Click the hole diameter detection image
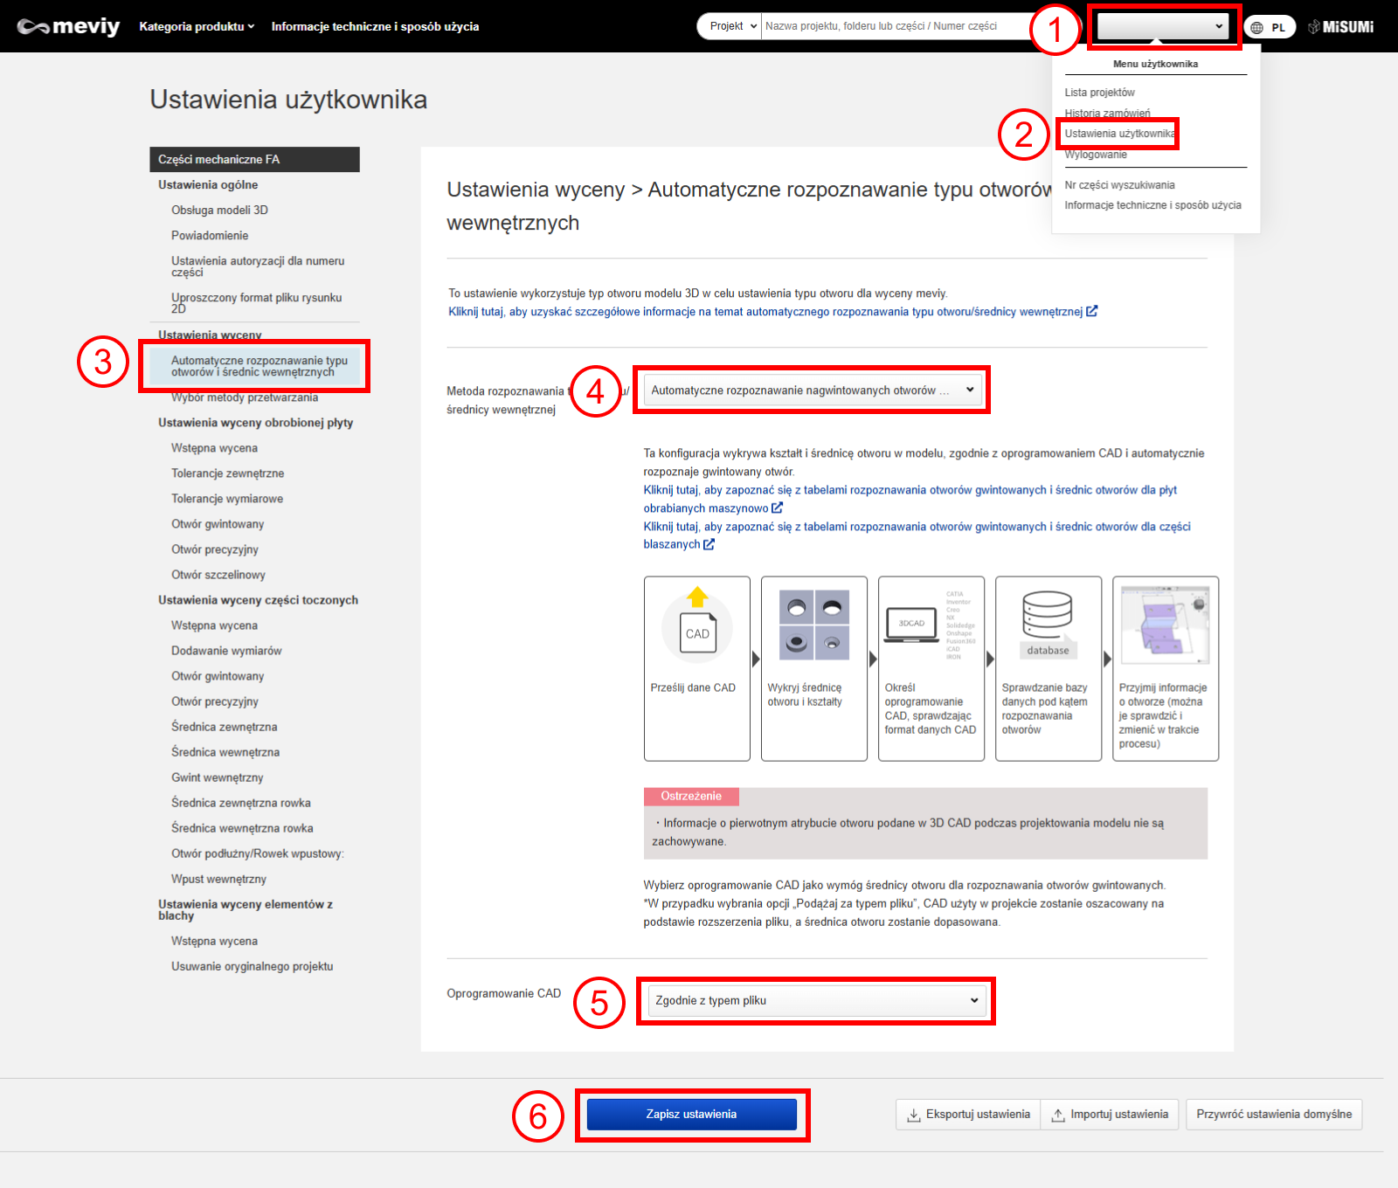 pos(813,625)
